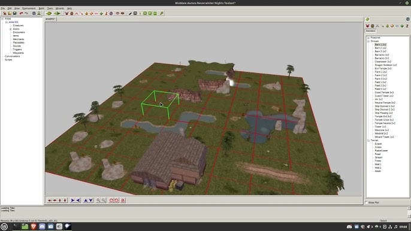Select green diamond trigger palette icon in right panel
The height and width of the screenshot is (231, 411).
click(402, 26)
